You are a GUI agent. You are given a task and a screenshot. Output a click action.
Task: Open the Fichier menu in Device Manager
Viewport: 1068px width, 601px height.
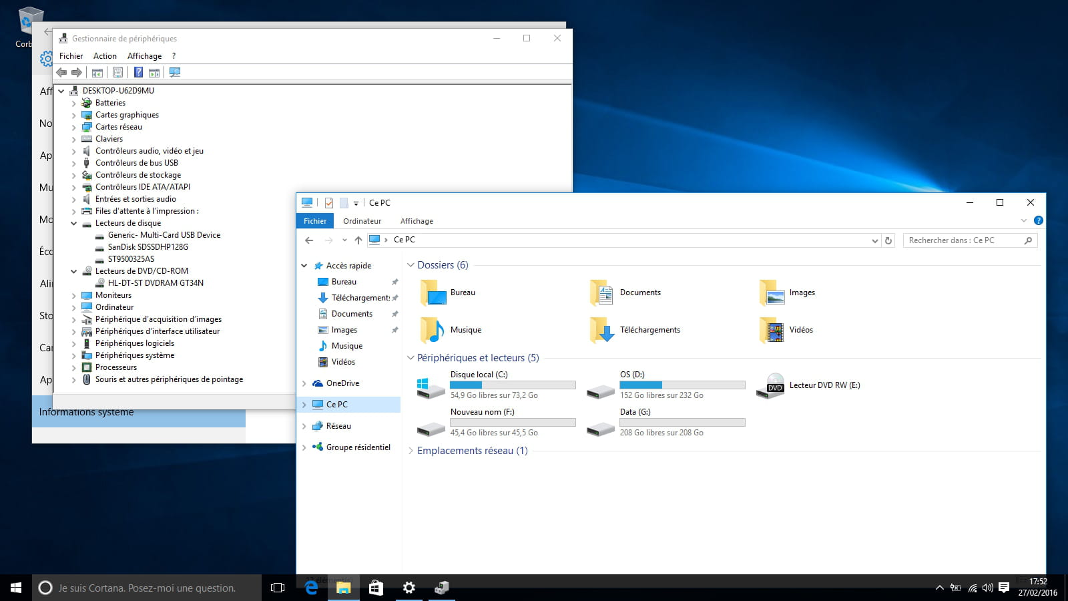(71, 56)
